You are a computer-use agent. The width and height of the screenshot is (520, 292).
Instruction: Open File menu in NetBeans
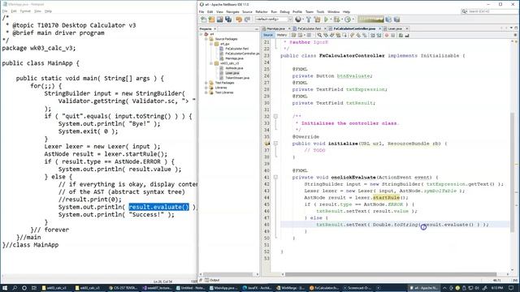[201, 11]
